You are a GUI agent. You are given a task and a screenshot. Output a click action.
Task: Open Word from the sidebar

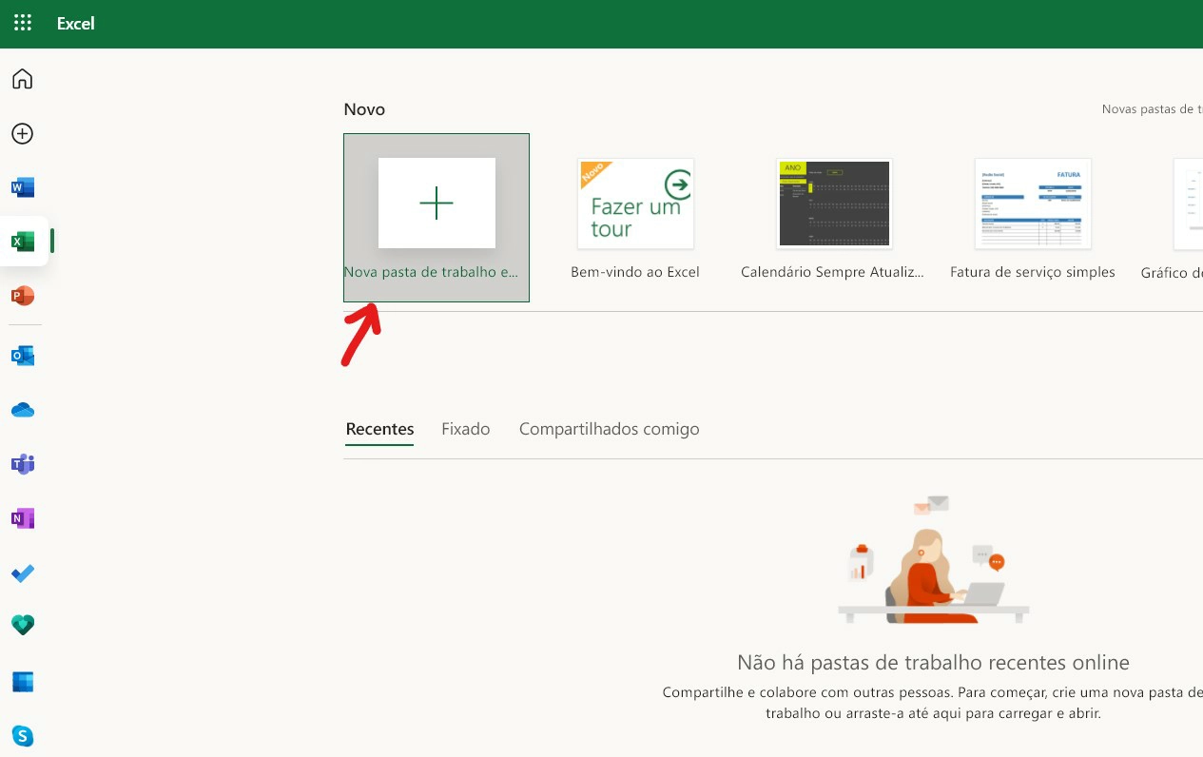[23, 187]
